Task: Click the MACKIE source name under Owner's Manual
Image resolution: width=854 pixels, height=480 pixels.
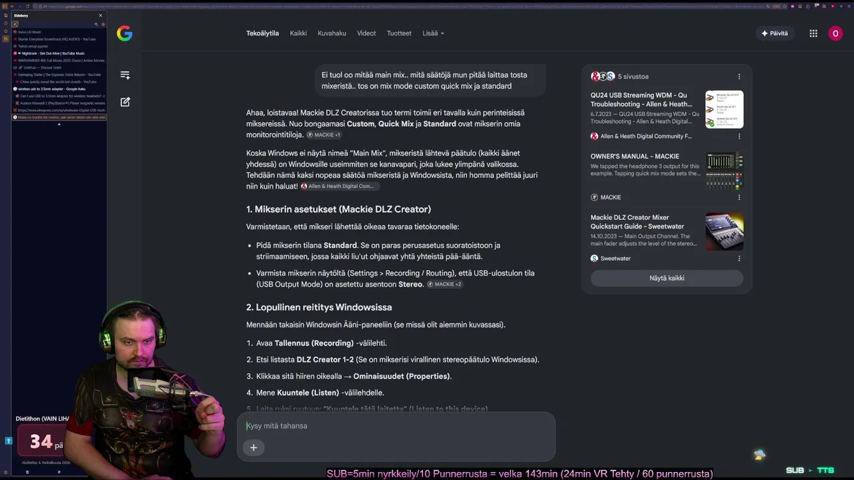Action: click(610, 197)
